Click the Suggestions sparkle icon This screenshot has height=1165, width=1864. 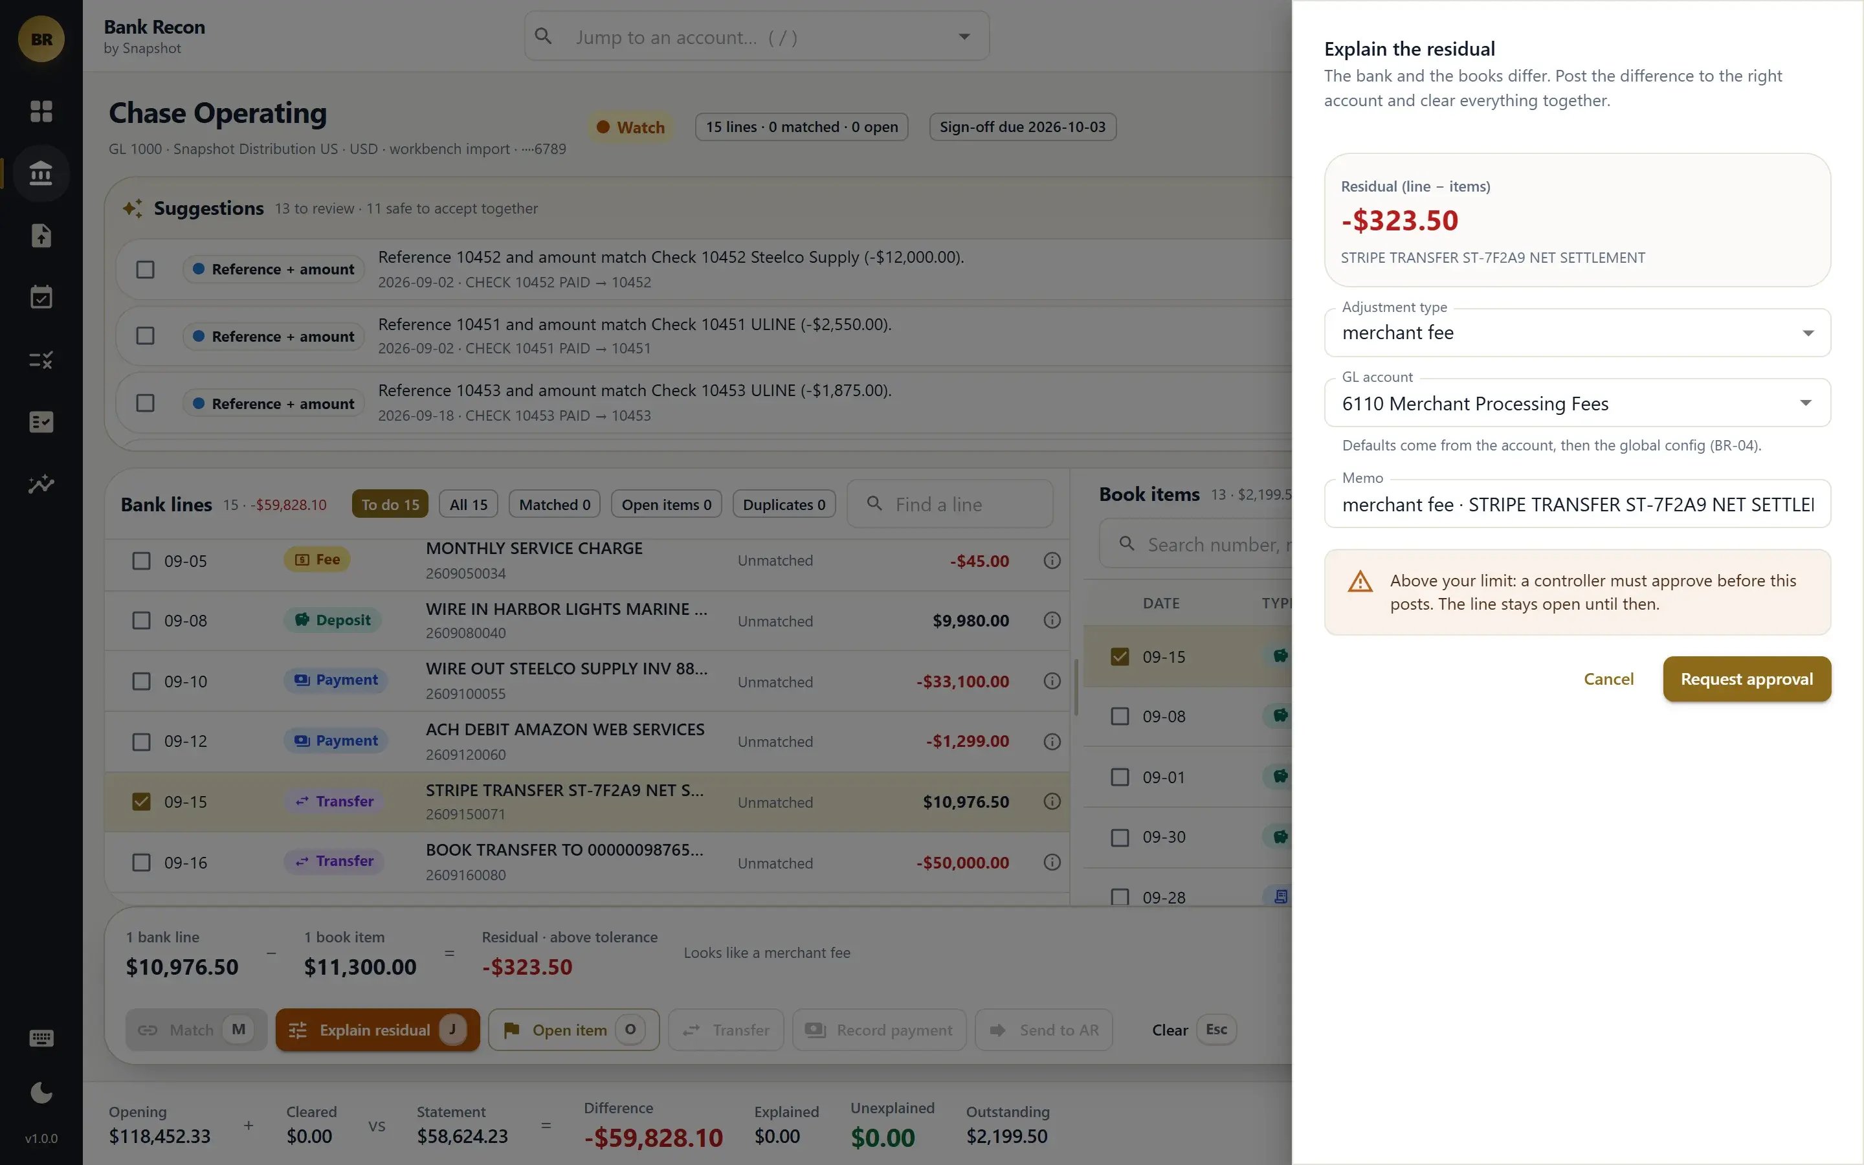coord(133,208)
